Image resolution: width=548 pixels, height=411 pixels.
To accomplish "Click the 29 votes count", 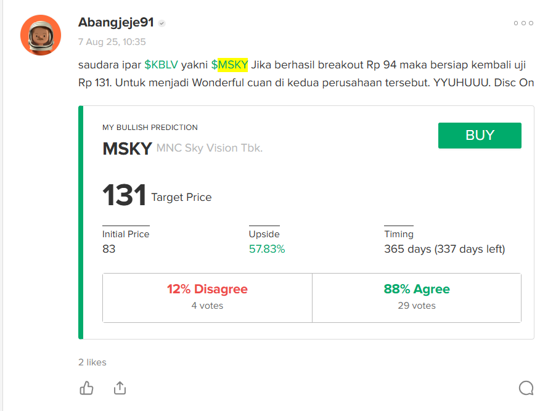I will tap(417, 306).
